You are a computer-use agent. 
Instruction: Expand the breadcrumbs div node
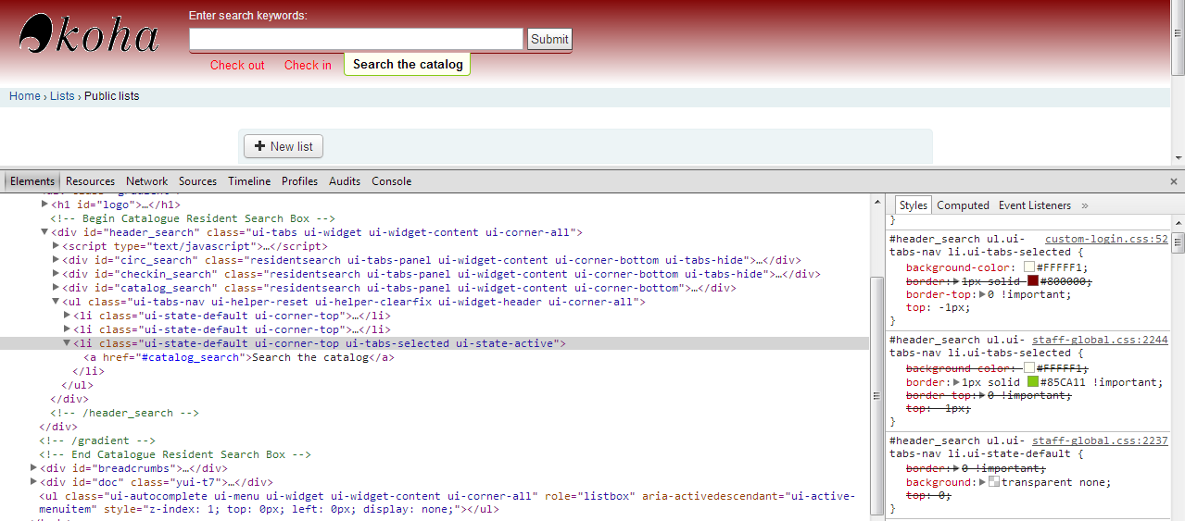pos(34,468)
